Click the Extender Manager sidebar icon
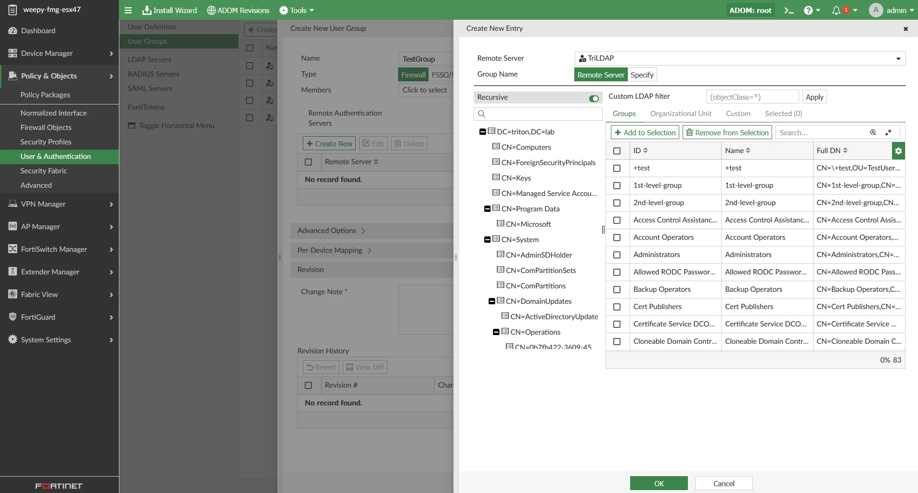This screenshot has width=918, height=493. click(x=13, y=272)
